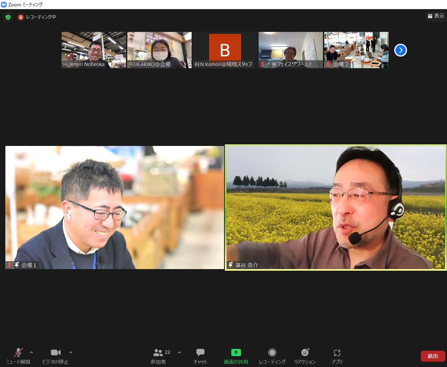This screenshot has height=367, width=447.
Task: Open 表示 view layout menu
Action: 436,16
